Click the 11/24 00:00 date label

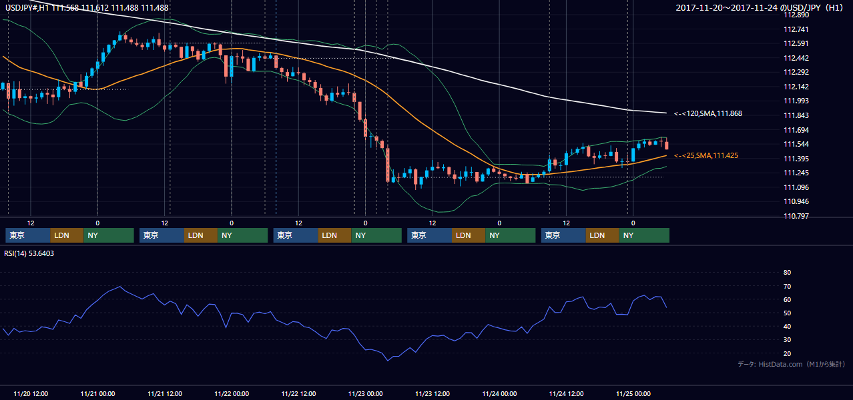(499, 393)
